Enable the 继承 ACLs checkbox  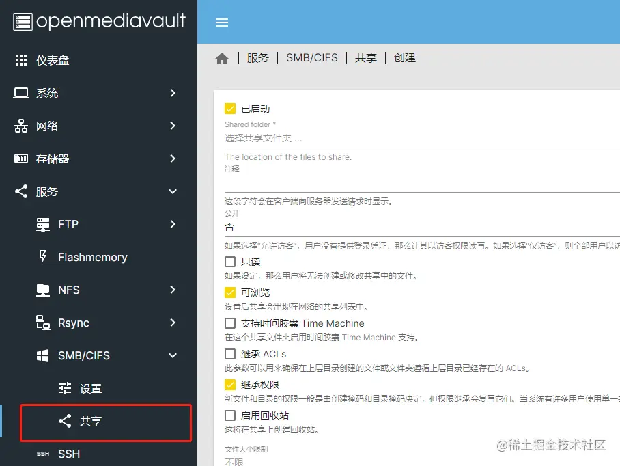point(230,354)
